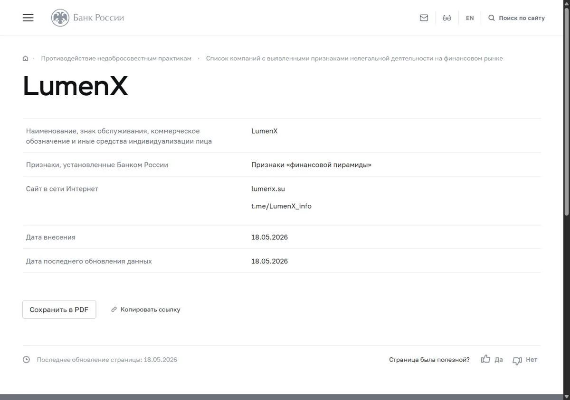
Task: Click the clock icon near last update
Action: pyautogui.click(x=27, y=360)
